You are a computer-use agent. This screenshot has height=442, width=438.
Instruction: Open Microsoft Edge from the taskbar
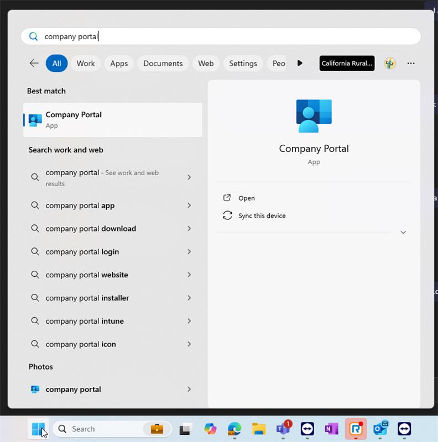(x=234, y=429)
